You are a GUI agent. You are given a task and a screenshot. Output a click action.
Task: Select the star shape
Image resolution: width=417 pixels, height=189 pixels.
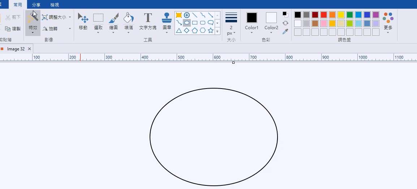tap(211, 31)
